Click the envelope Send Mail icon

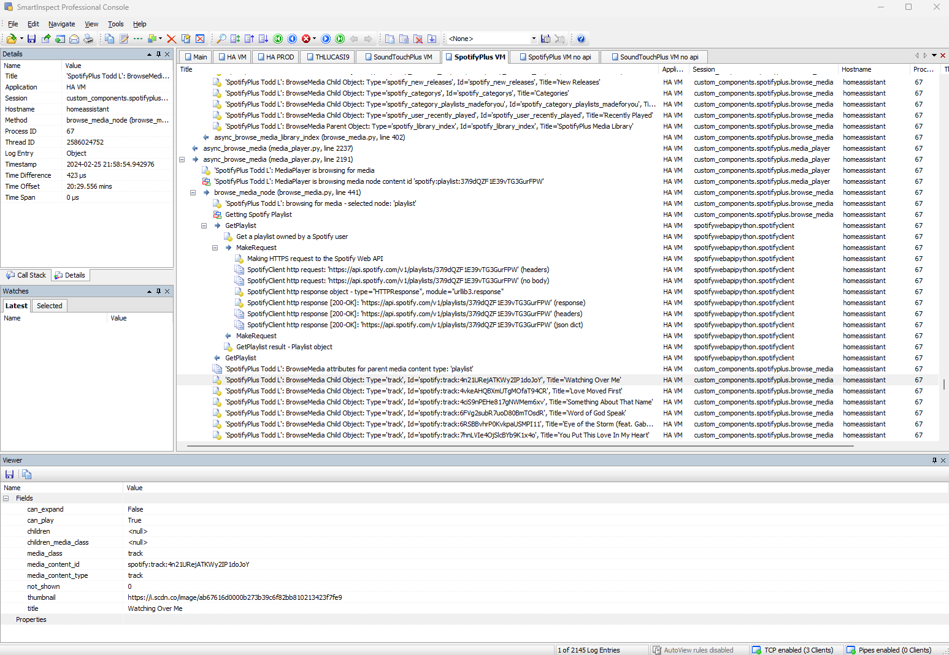pyautogui.click(x=74, y=39)
